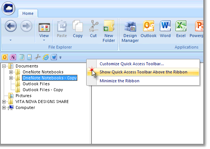Open Internet Explorer from quick access toolbar

pyautogui.click(x=46, y=57)
